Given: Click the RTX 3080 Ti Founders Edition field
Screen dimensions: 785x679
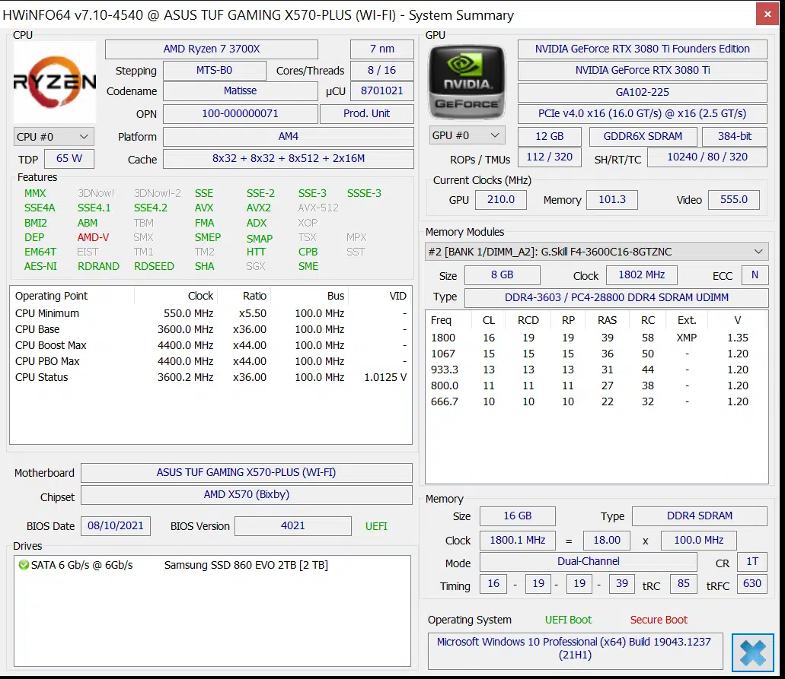Looking at the screenshot, I should click(x=643, y=49).
